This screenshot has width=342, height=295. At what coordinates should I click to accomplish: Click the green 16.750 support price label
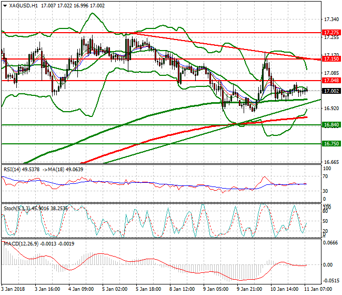point(331,143)
